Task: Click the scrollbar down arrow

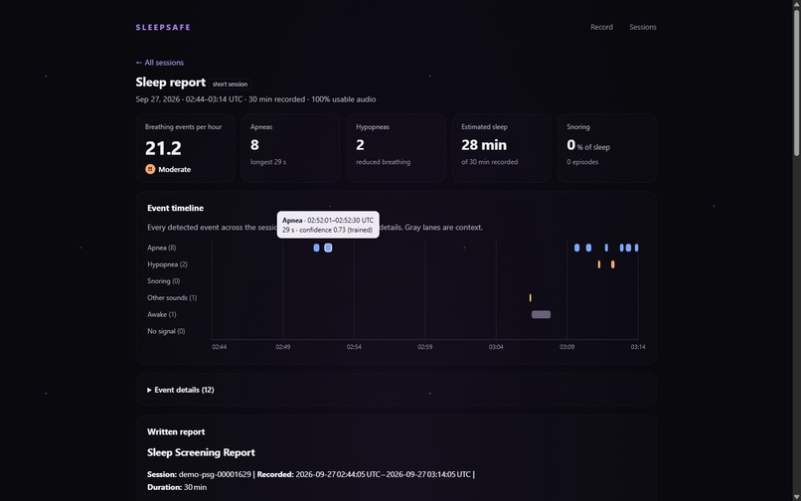Action: [x=796, y=497]
